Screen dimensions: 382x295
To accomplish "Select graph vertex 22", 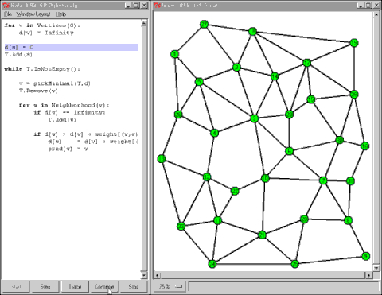I will (x=235, y=191).
